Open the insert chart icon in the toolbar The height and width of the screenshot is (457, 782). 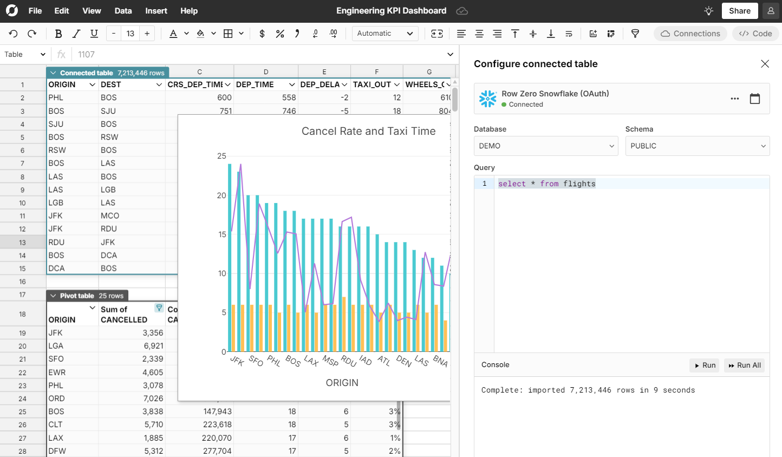click(x=593, y=34)
